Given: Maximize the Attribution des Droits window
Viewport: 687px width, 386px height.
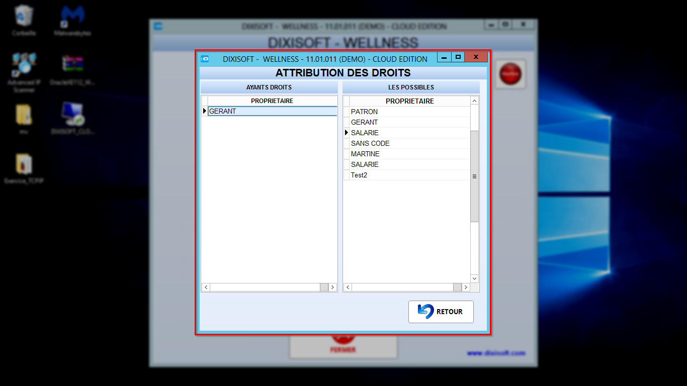Looking at the screenshot, I should point(458,57).
